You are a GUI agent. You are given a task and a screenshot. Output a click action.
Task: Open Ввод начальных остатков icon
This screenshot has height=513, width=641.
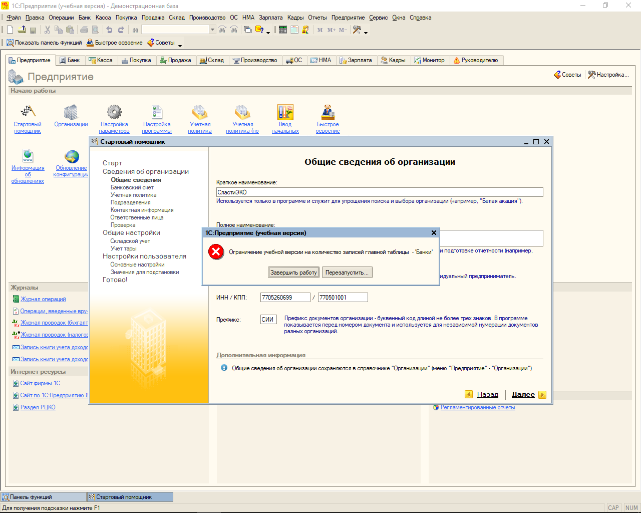coord(285,112)
